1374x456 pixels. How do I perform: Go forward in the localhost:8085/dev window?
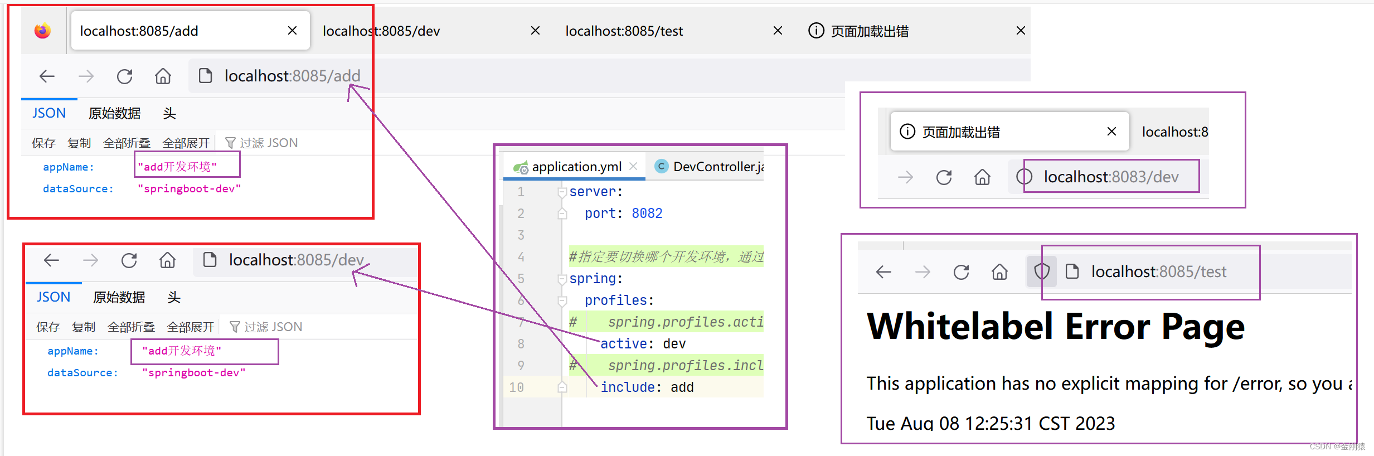pyautogui.click(x=90, y=260)
